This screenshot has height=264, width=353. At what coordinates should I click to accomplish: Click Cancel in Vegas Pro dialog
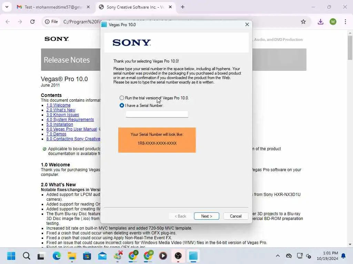tap(236, 216)
